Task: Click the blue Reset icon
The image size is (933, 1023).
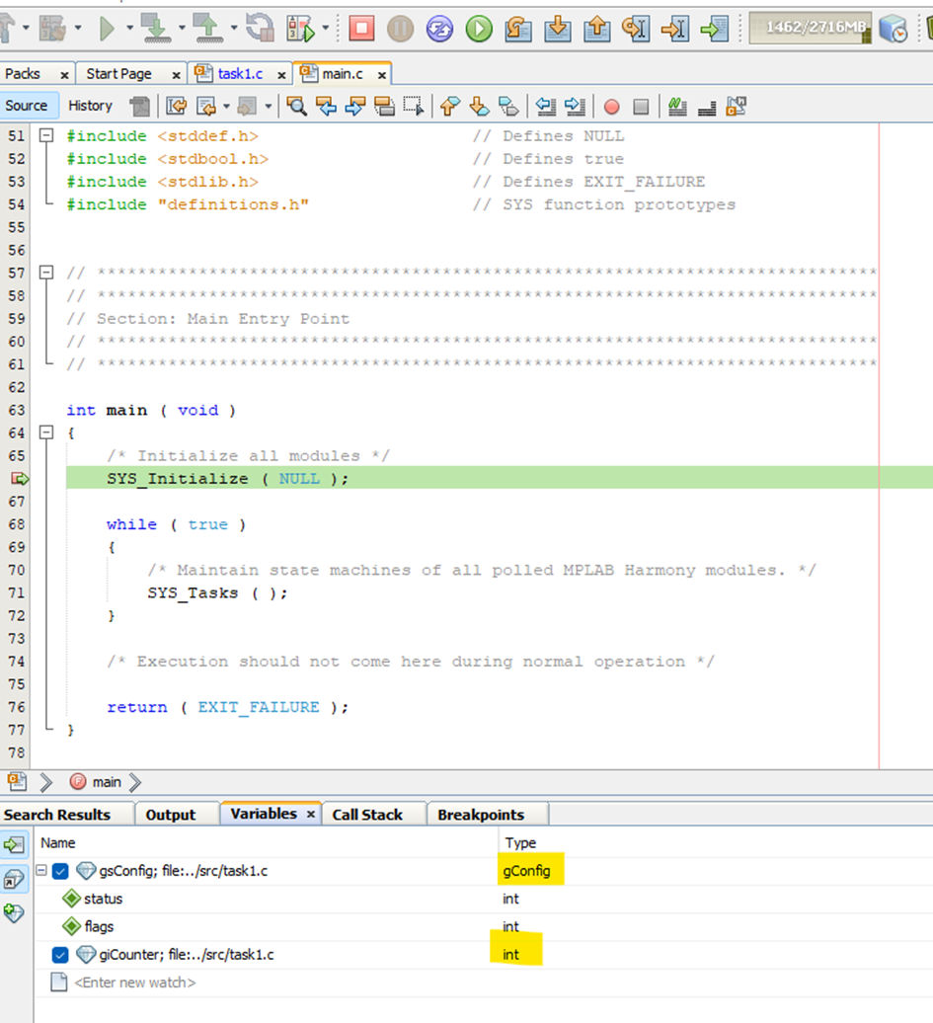Action: pyautogui.click(x=439, y=29)
